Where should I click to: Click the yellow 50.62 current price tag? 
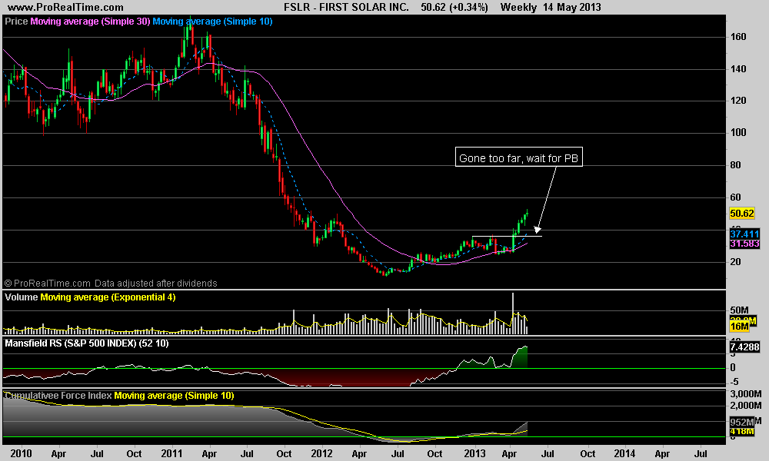(x=741, y=214)
